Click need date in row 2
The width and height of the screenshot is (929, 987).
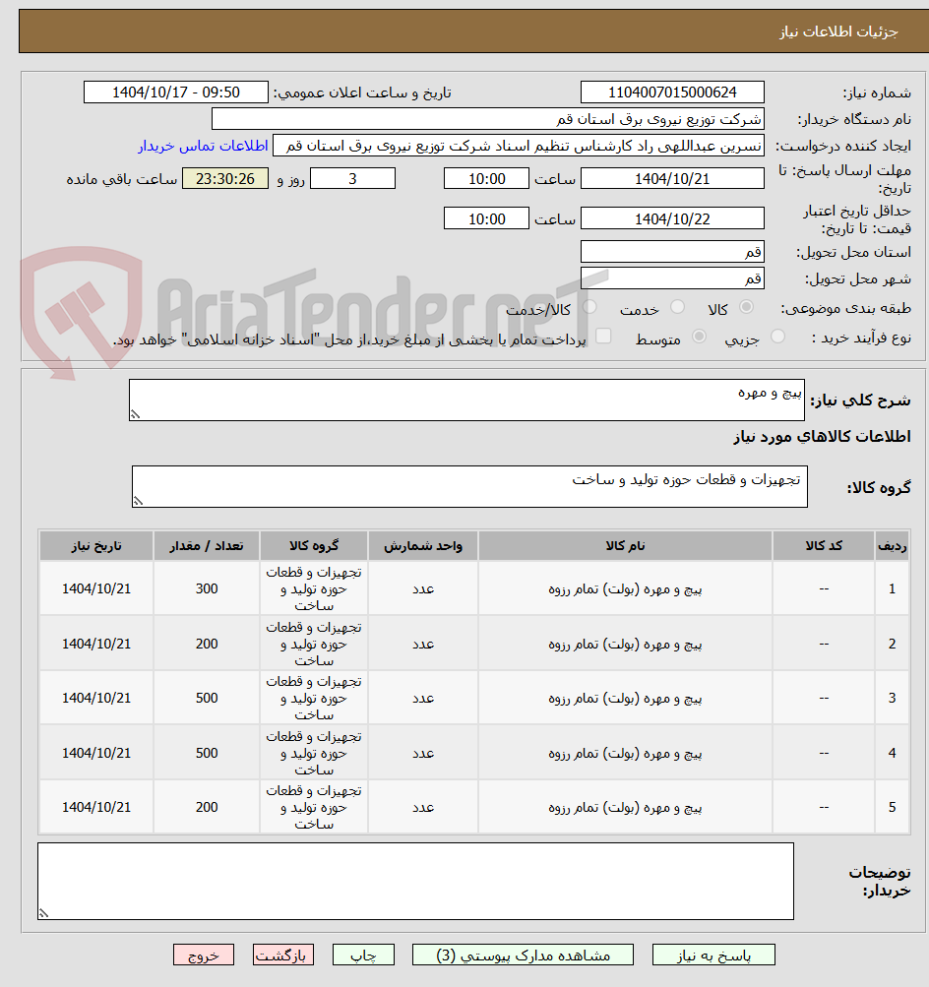96,644
